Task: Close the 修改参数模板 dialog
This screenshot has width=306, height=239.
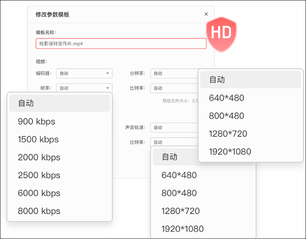Action: coord(206,14)
